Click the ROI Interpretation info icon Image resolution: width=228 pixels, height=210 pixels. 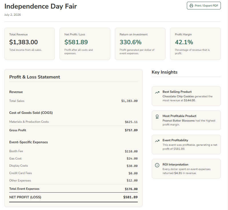tap(157, 165)
